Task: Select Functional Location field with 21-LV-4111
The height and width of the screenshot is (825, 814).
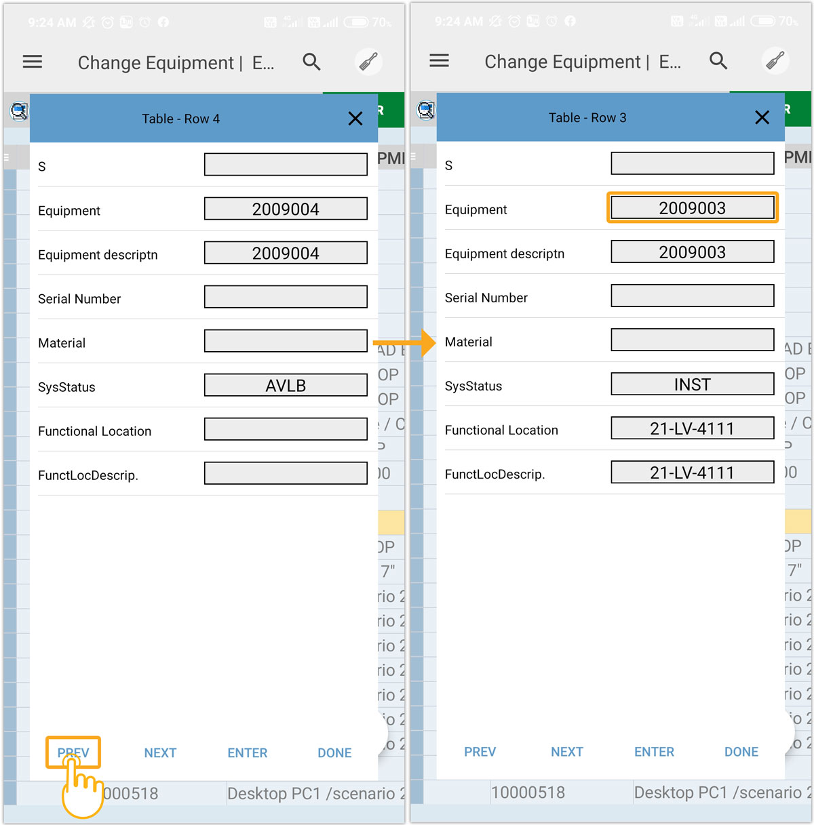Action: pyautogui.click(x=692, y=428)
